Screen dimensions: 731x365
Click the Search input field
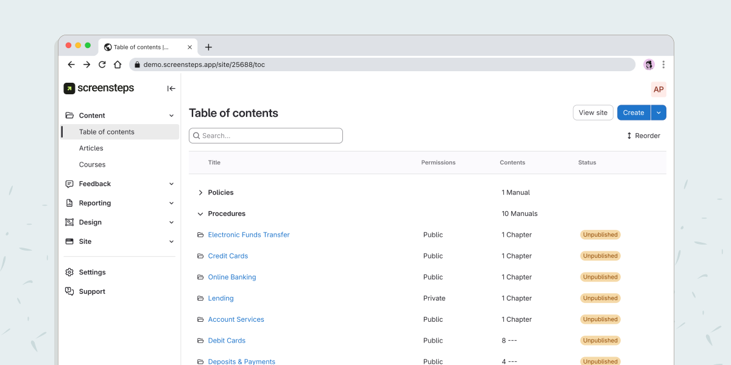click(x=266, y=136)
